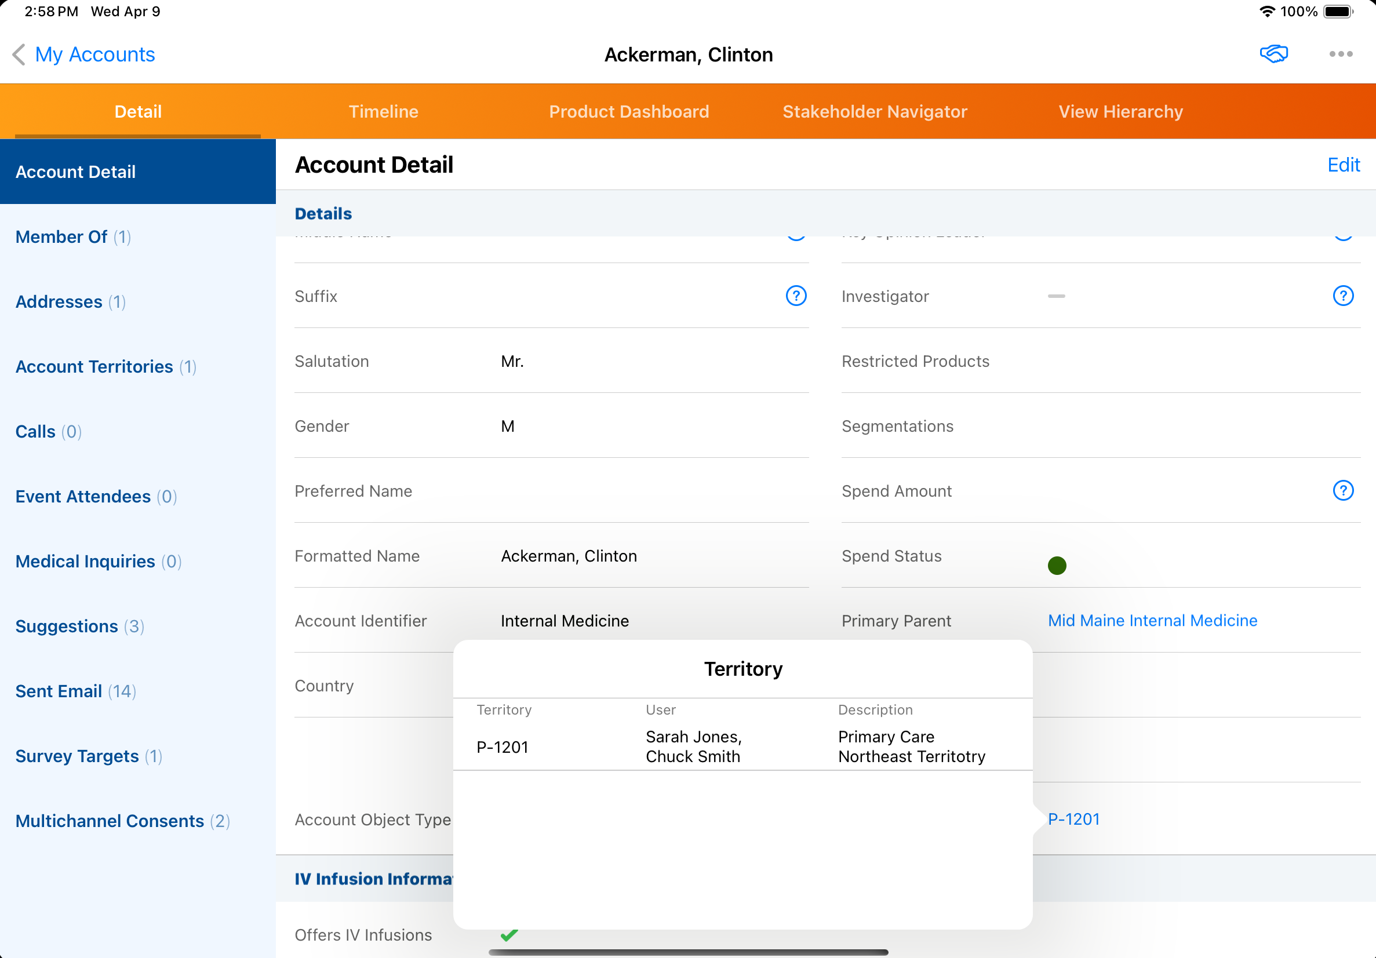This screenshot has width=1376, height=958.
Task: Open the Product Dashboard tab
Action: coord(629,111)
